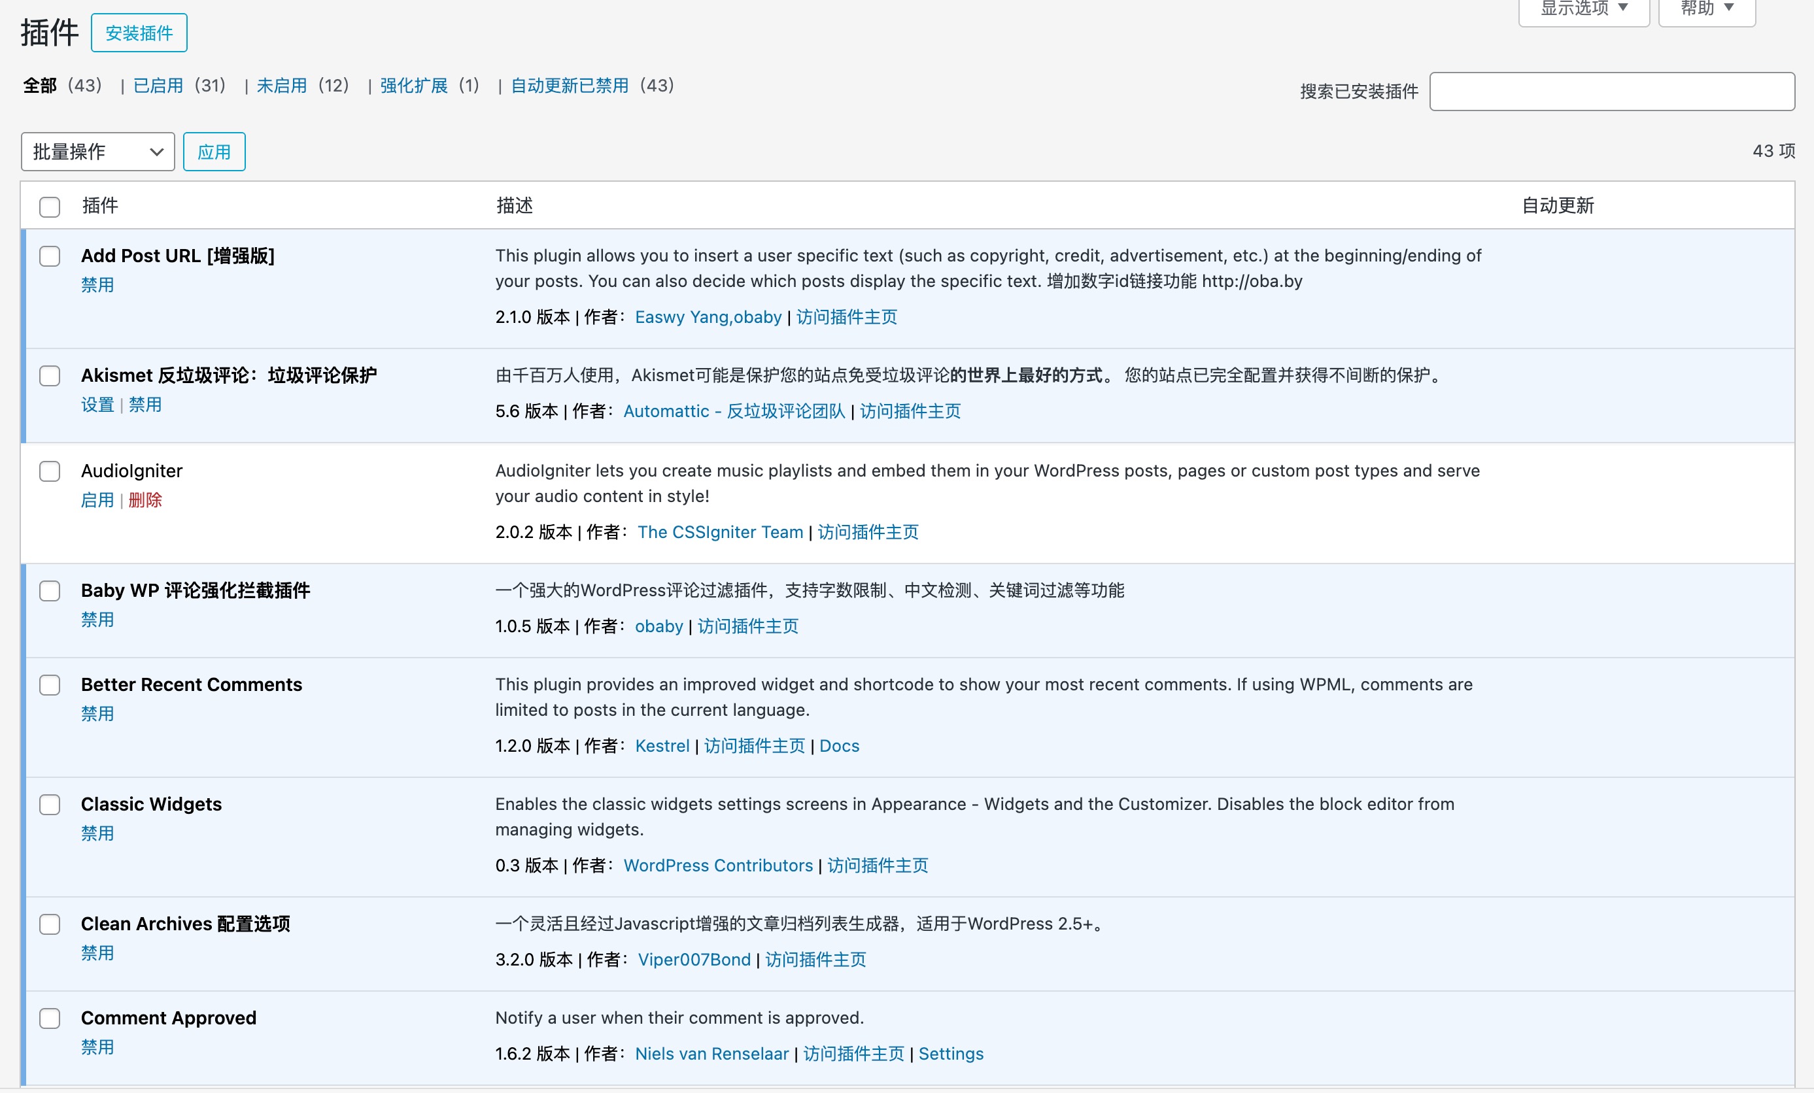
Task: Open 自动更新已禁用 filter
Action: tap(569, 86)
